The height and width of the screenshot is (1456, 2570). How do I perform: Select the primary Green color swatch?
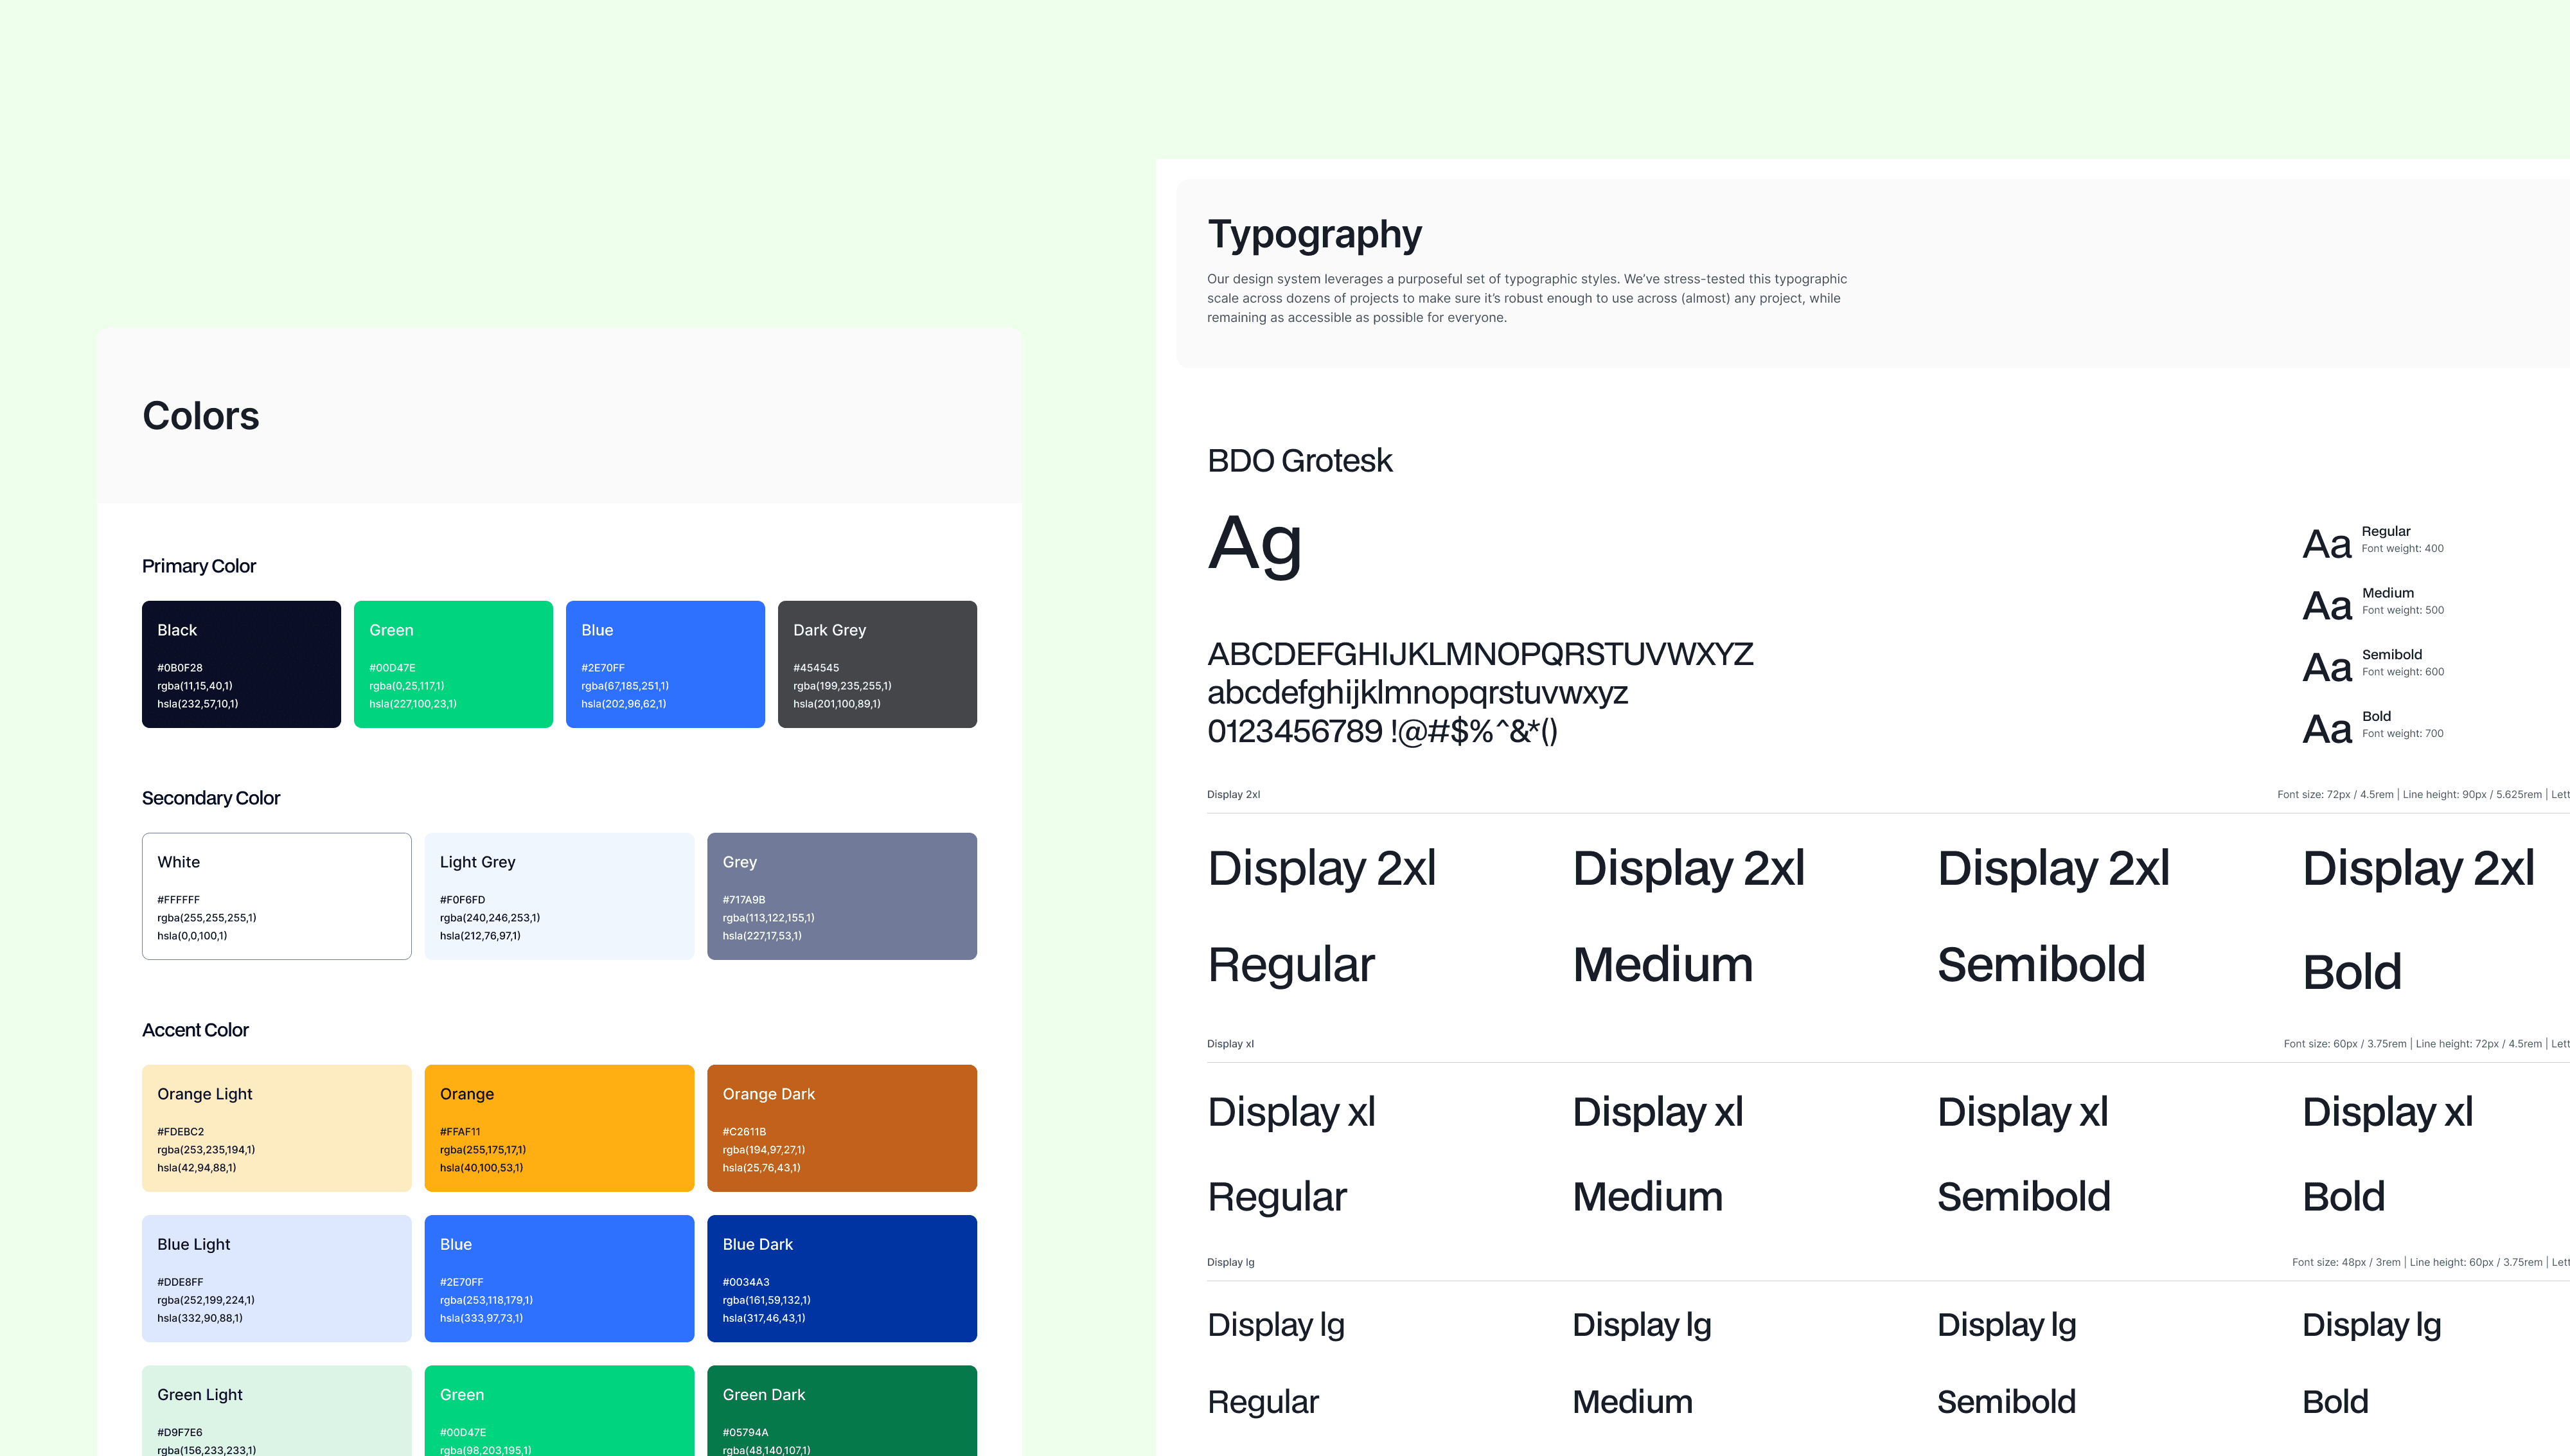click(x=453, y=664)
